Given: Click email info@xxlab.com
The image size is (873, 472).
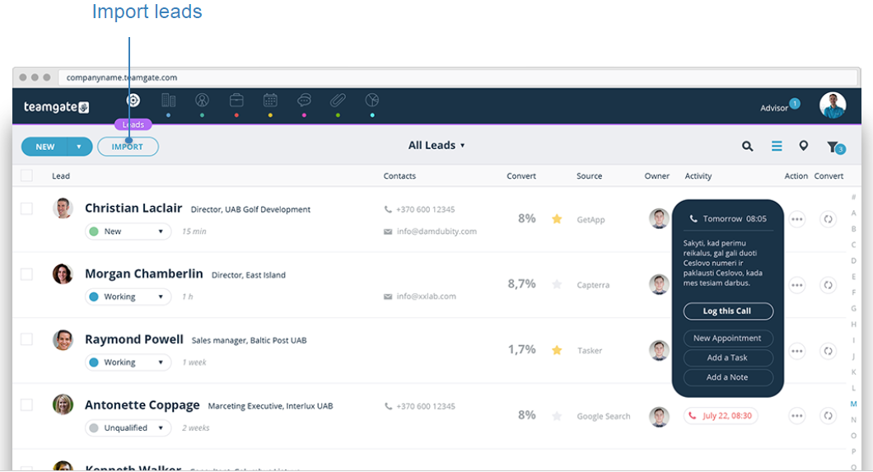Looking at the screenshot, I should click(x=426, y=296).
